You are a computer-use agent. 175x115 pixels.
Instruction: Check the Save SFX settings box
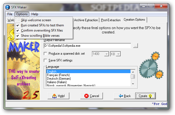click(x=45, y=60)
